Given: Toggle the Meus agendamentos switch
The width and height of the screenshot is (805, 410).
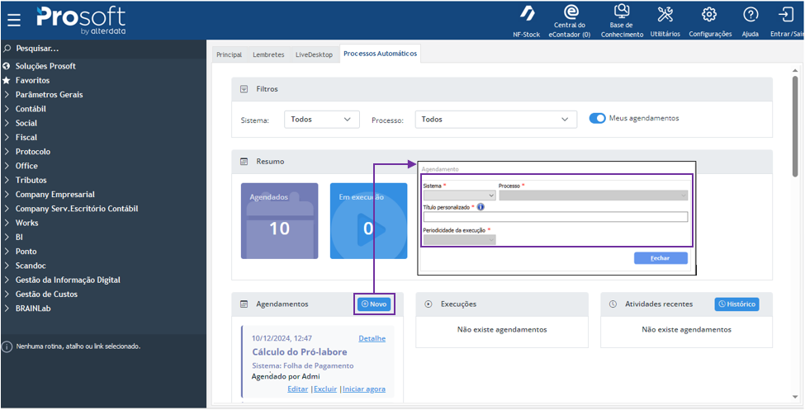Looking at the screenshot, I should 597,119.
